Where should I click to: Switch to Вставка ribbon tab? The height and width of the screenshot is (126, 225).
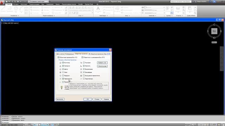(16, 4)
